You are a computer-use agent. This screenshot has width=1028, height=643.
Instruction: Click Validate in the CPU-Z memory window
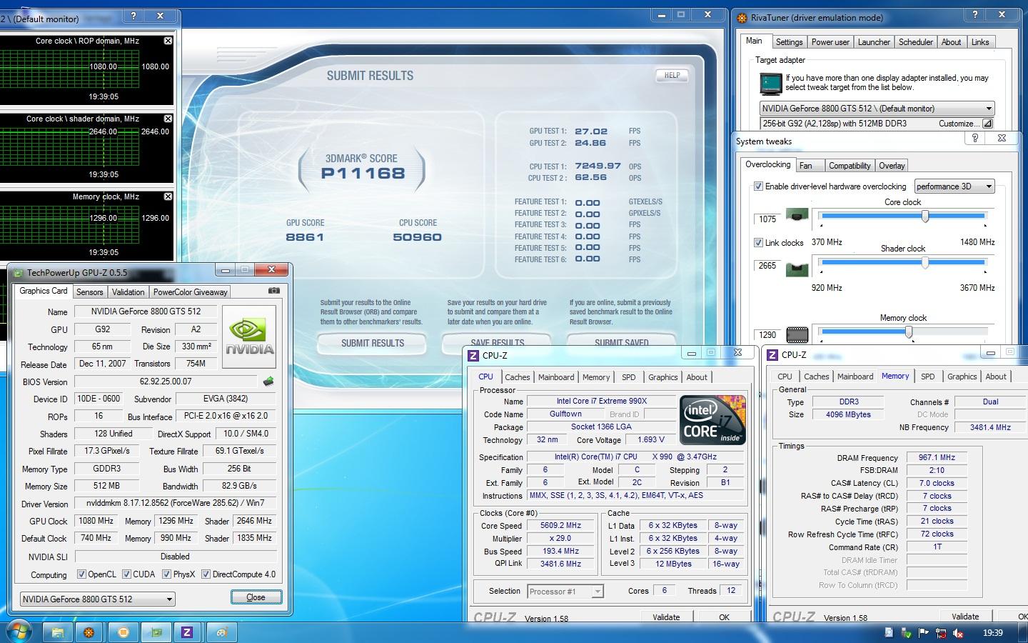(x=965, y=617)
